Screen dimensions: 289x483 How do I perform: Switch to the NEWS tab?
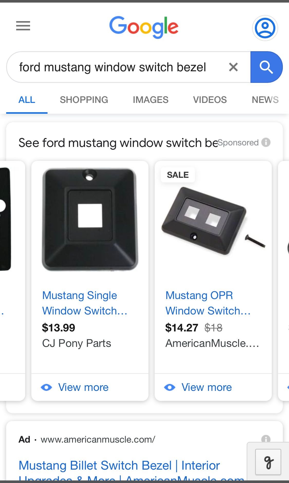(265, 100)
